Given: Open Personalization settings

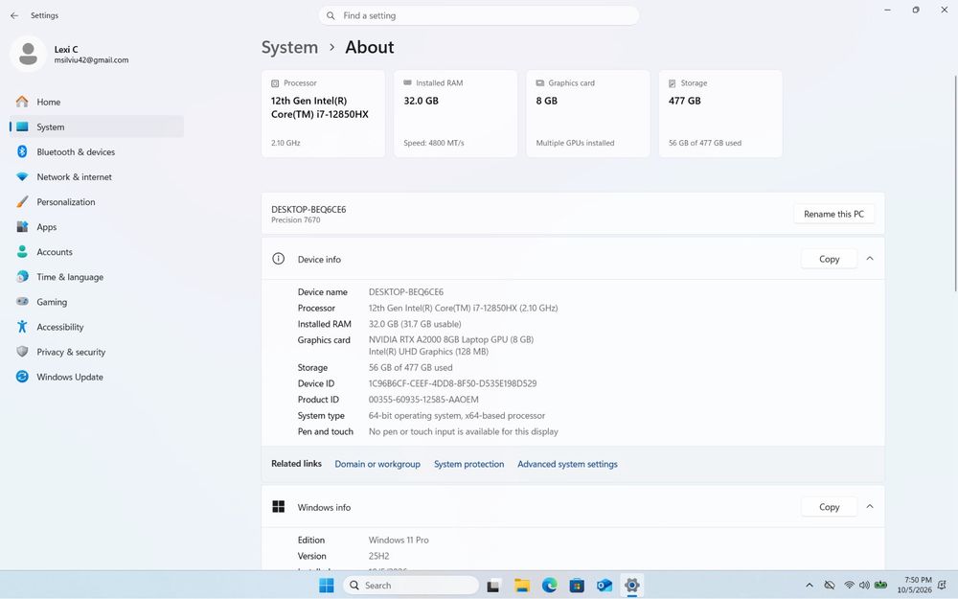Looking at the screenshot, I should 97,201.
